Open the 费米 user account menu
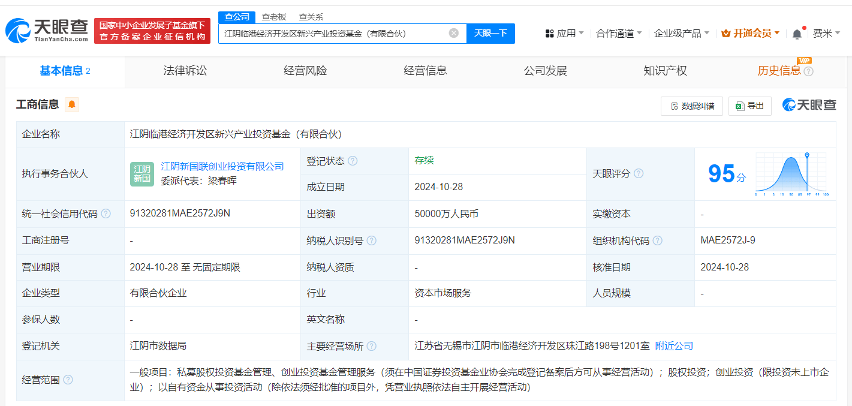The width and height of the screenshot is (852, 406). click(x=826, y=34)
